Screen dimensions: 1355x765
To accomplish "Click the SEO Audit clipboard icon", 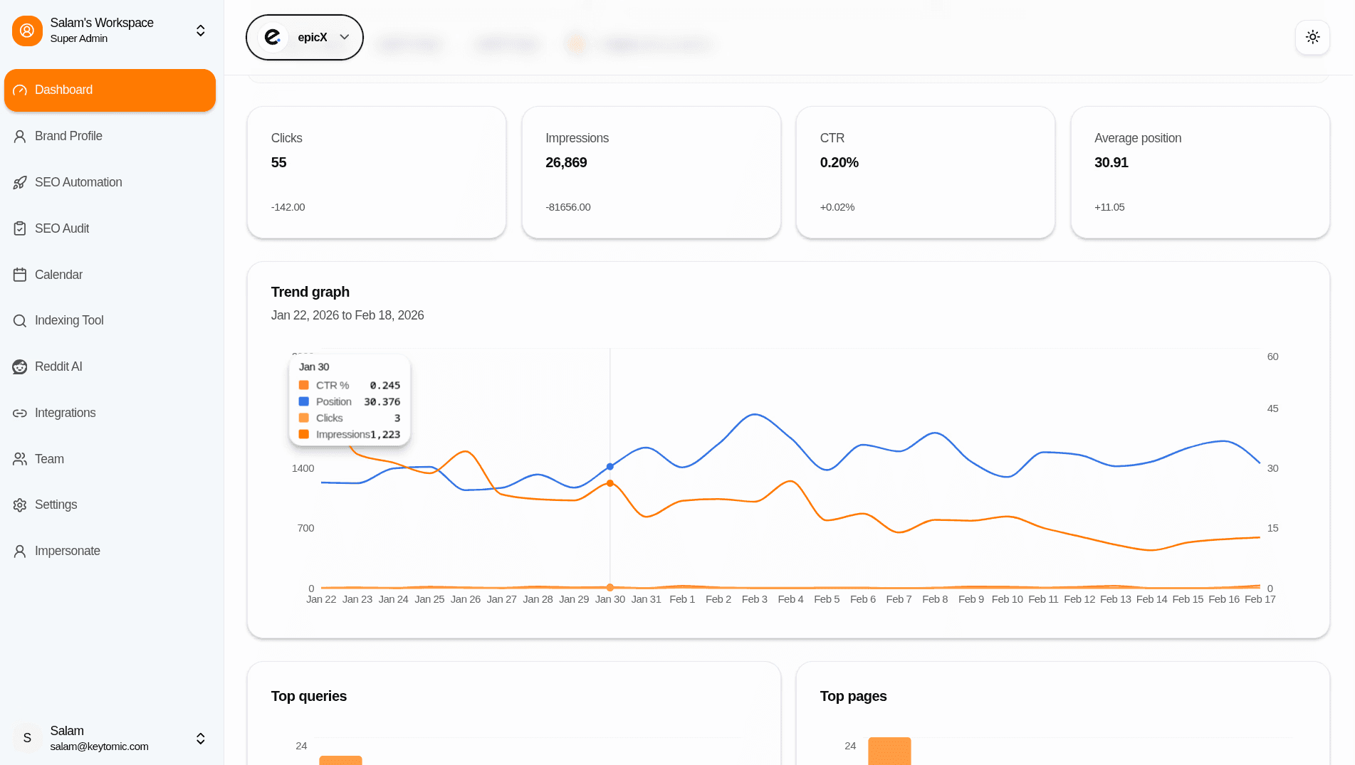I will pos(20,228).
